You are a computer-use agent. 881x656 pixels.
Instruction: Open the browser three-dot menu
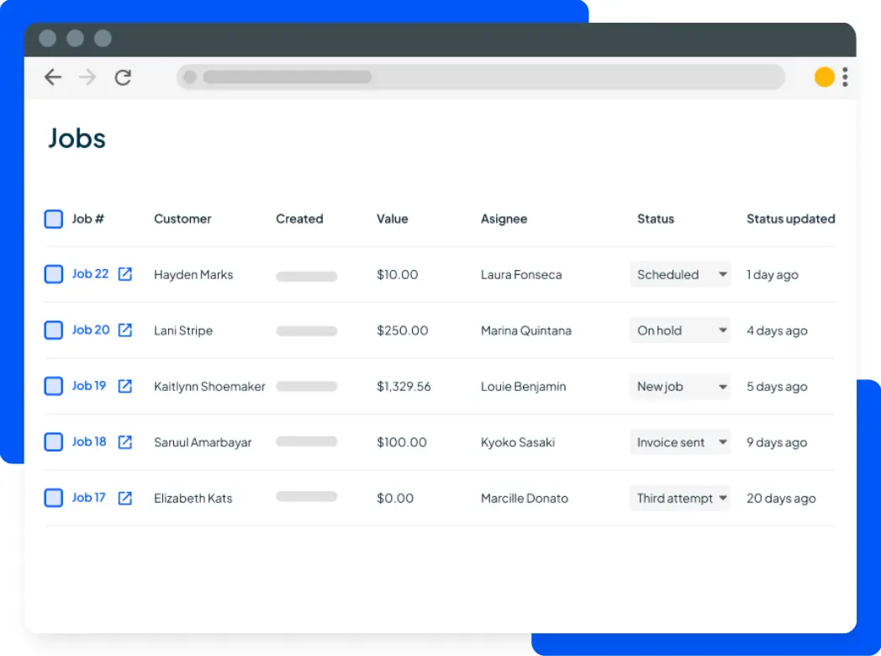coord(845,77)
